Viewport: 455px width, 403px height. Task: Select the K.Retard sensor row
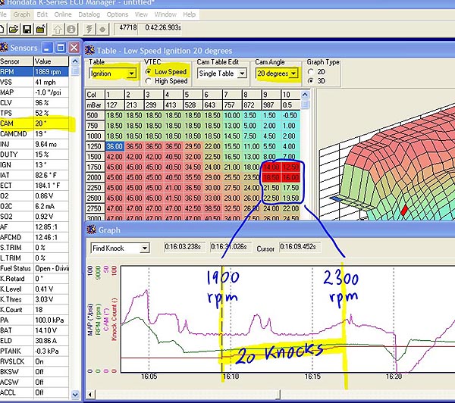point(34,279)
